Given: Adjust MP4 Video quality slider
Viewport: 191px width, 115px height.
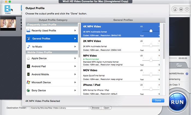Looking at the screenshot, I should pyautogui.click(x=151, y=60).
